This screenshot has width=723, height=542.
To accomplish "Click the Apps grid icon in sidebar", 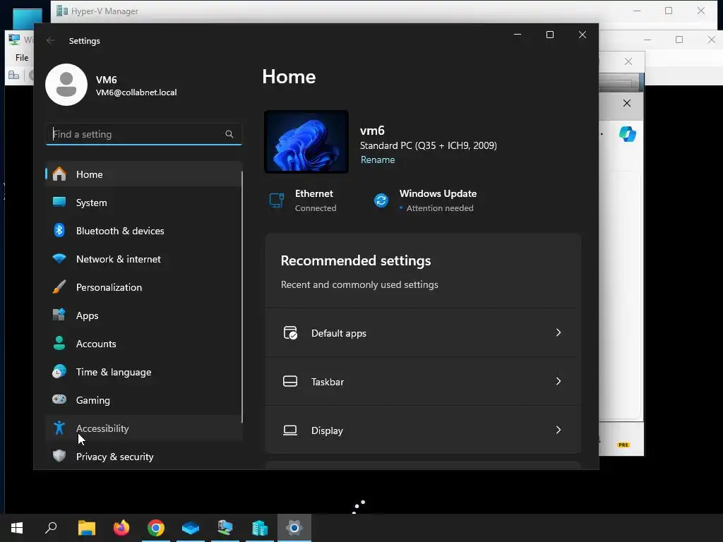I will (59, 315).
